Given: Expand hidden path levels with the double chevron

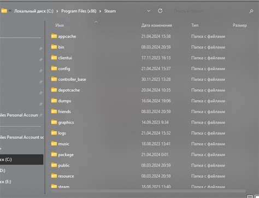Looking at the screenshot, I should pos(10,11).
